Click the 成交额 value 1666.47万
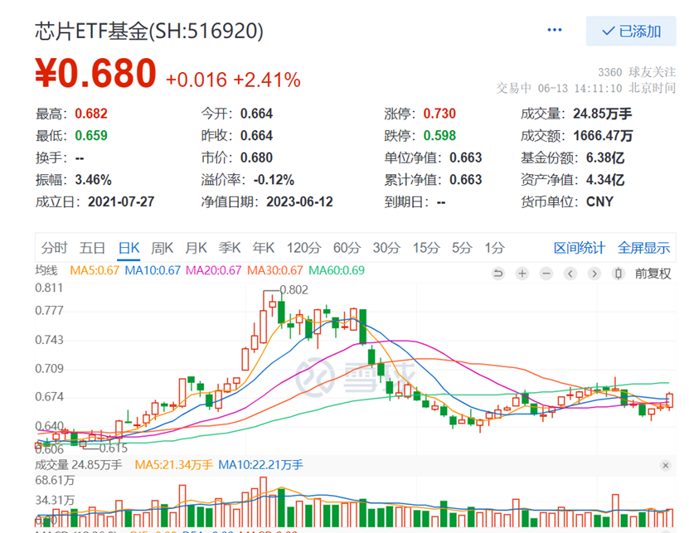 click(603, 136)
